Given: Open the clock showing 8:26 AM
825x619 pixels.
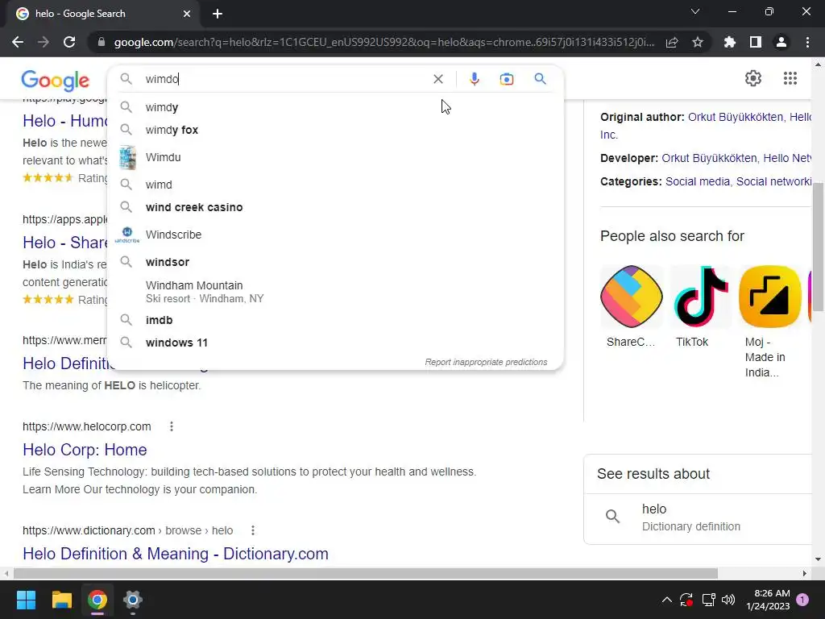Looking at the screenshot, I should (x=768, y=600).
